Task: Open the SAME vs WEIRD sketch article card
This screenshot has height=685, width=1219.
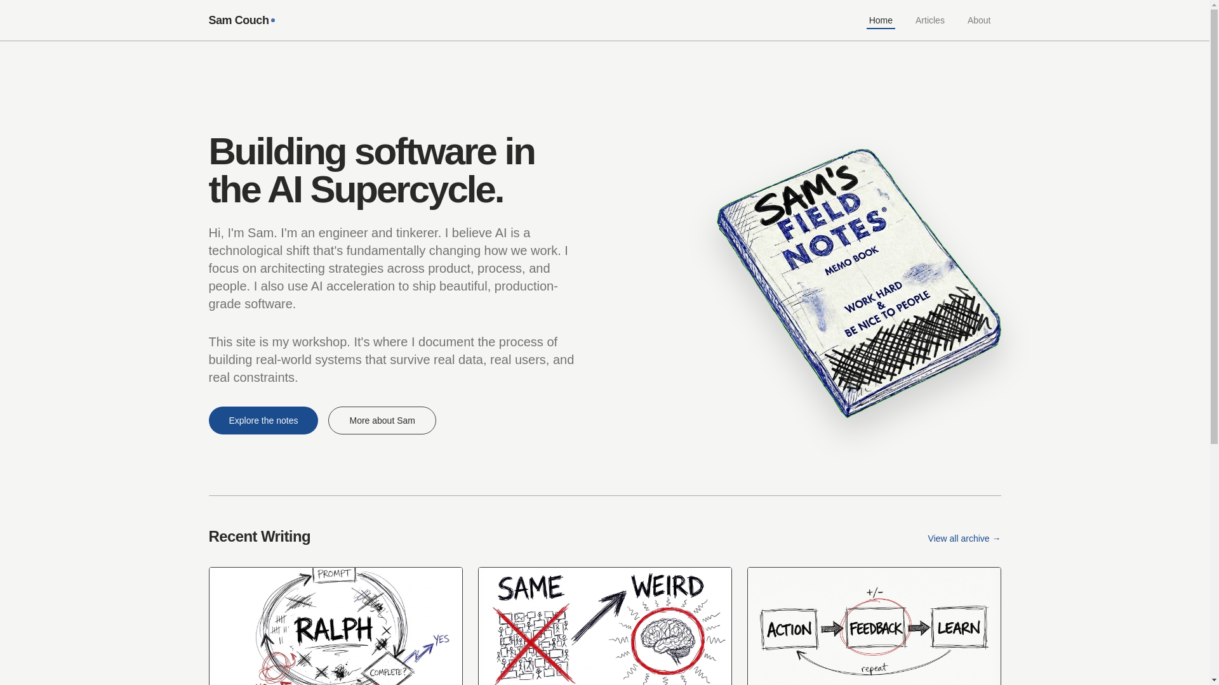Action: point(604,626)
